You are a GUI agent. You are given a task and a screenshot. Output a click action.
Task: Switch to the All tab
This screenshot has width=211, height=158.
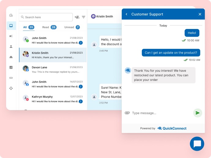29,27
